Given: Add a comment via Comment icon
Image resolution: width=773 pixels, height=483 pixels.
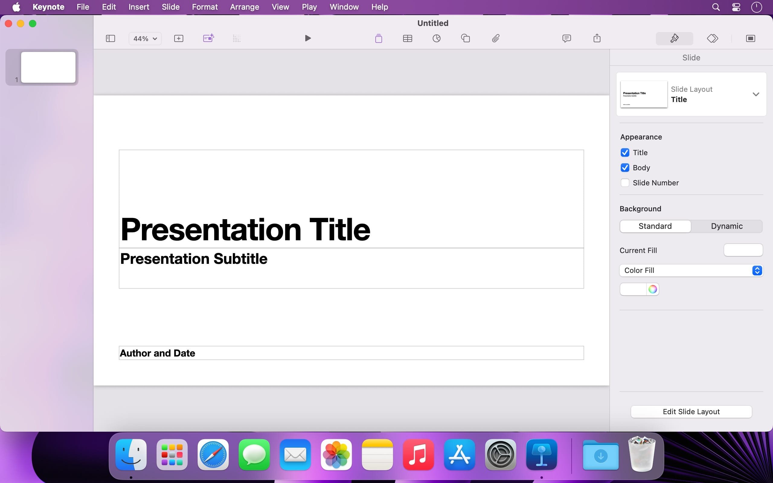Looking at the screenshot, I should (566, 38).
